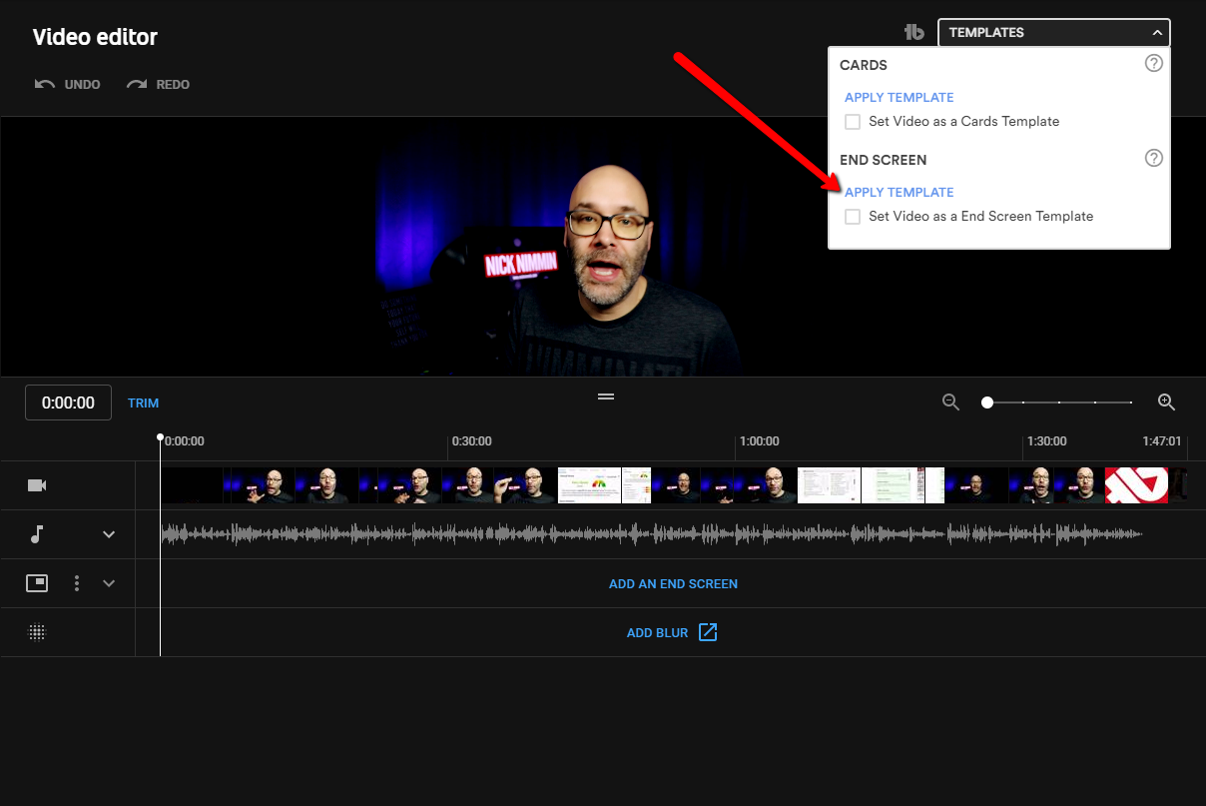1206x806 pixels.
Task: Select the blur track grid icon
Action: [x=37, y=632]
